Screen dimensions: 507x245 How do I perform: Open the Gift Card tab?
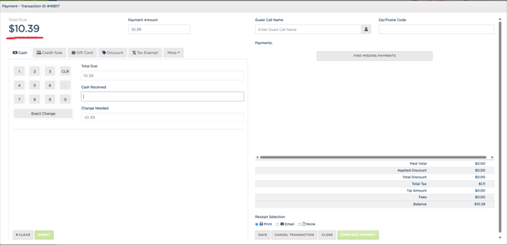pyautogui.click(x=82, y=52)
